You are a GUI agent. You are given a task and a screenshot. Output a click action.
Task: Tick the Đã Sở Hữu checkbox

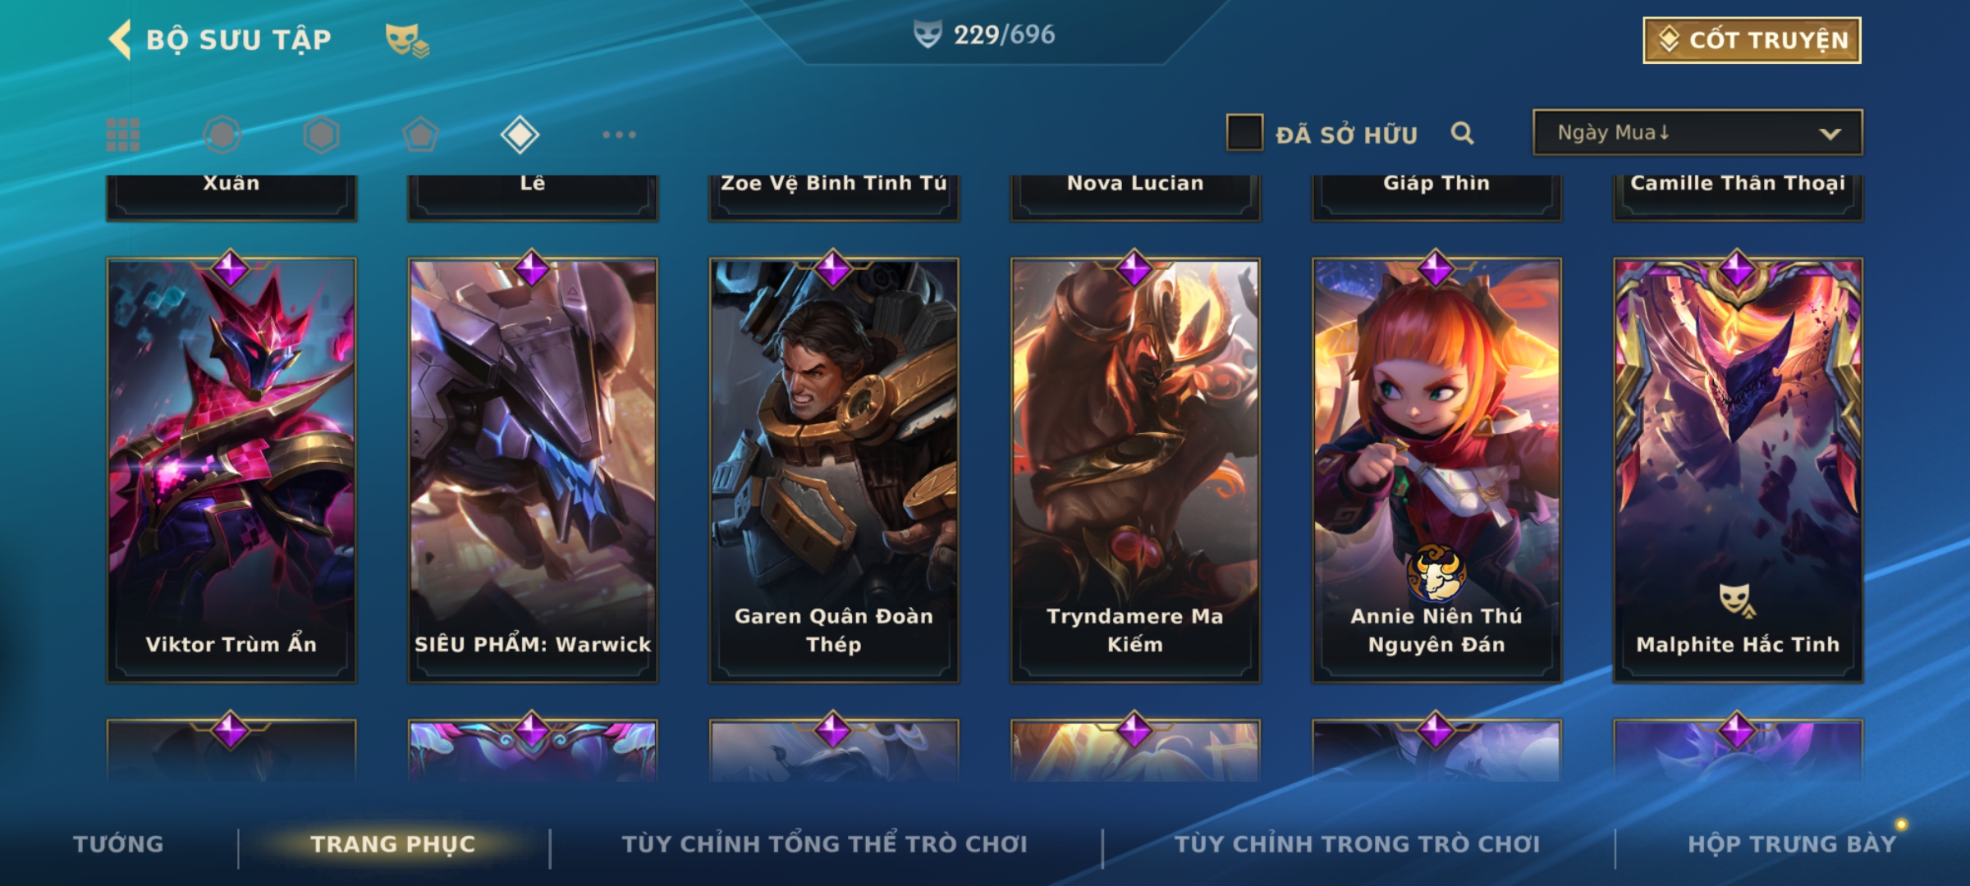pyautogui.click(x=1244, y=133)
